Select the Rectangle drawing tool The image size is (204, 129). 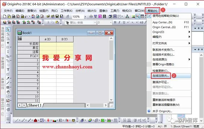[x=8, y=87]
